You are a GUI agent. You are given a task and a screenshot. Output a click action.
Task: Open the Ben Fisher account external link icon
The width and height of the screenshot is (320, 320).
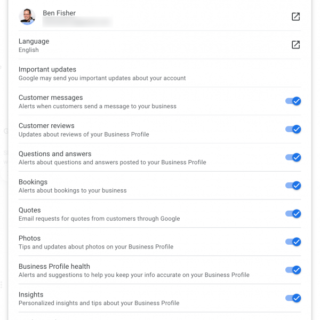coord(295,17)
